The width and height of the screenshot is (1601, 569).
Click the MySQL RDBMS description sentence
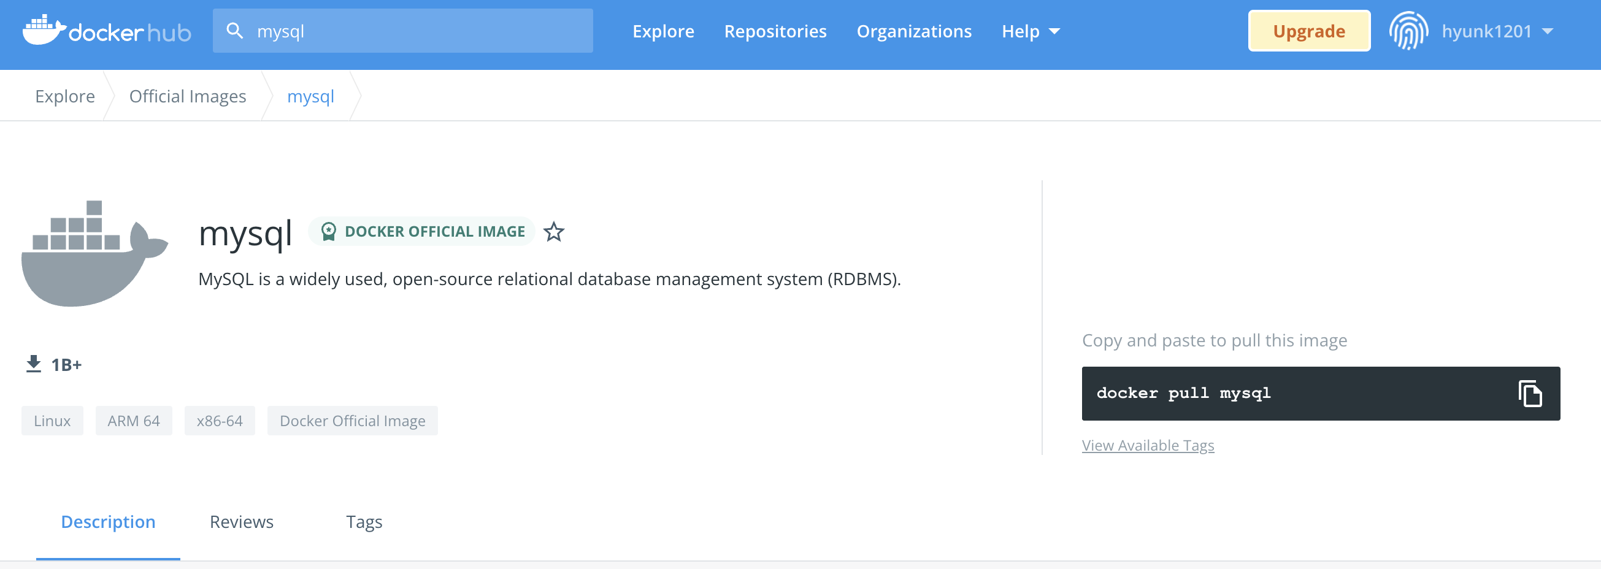550,279
